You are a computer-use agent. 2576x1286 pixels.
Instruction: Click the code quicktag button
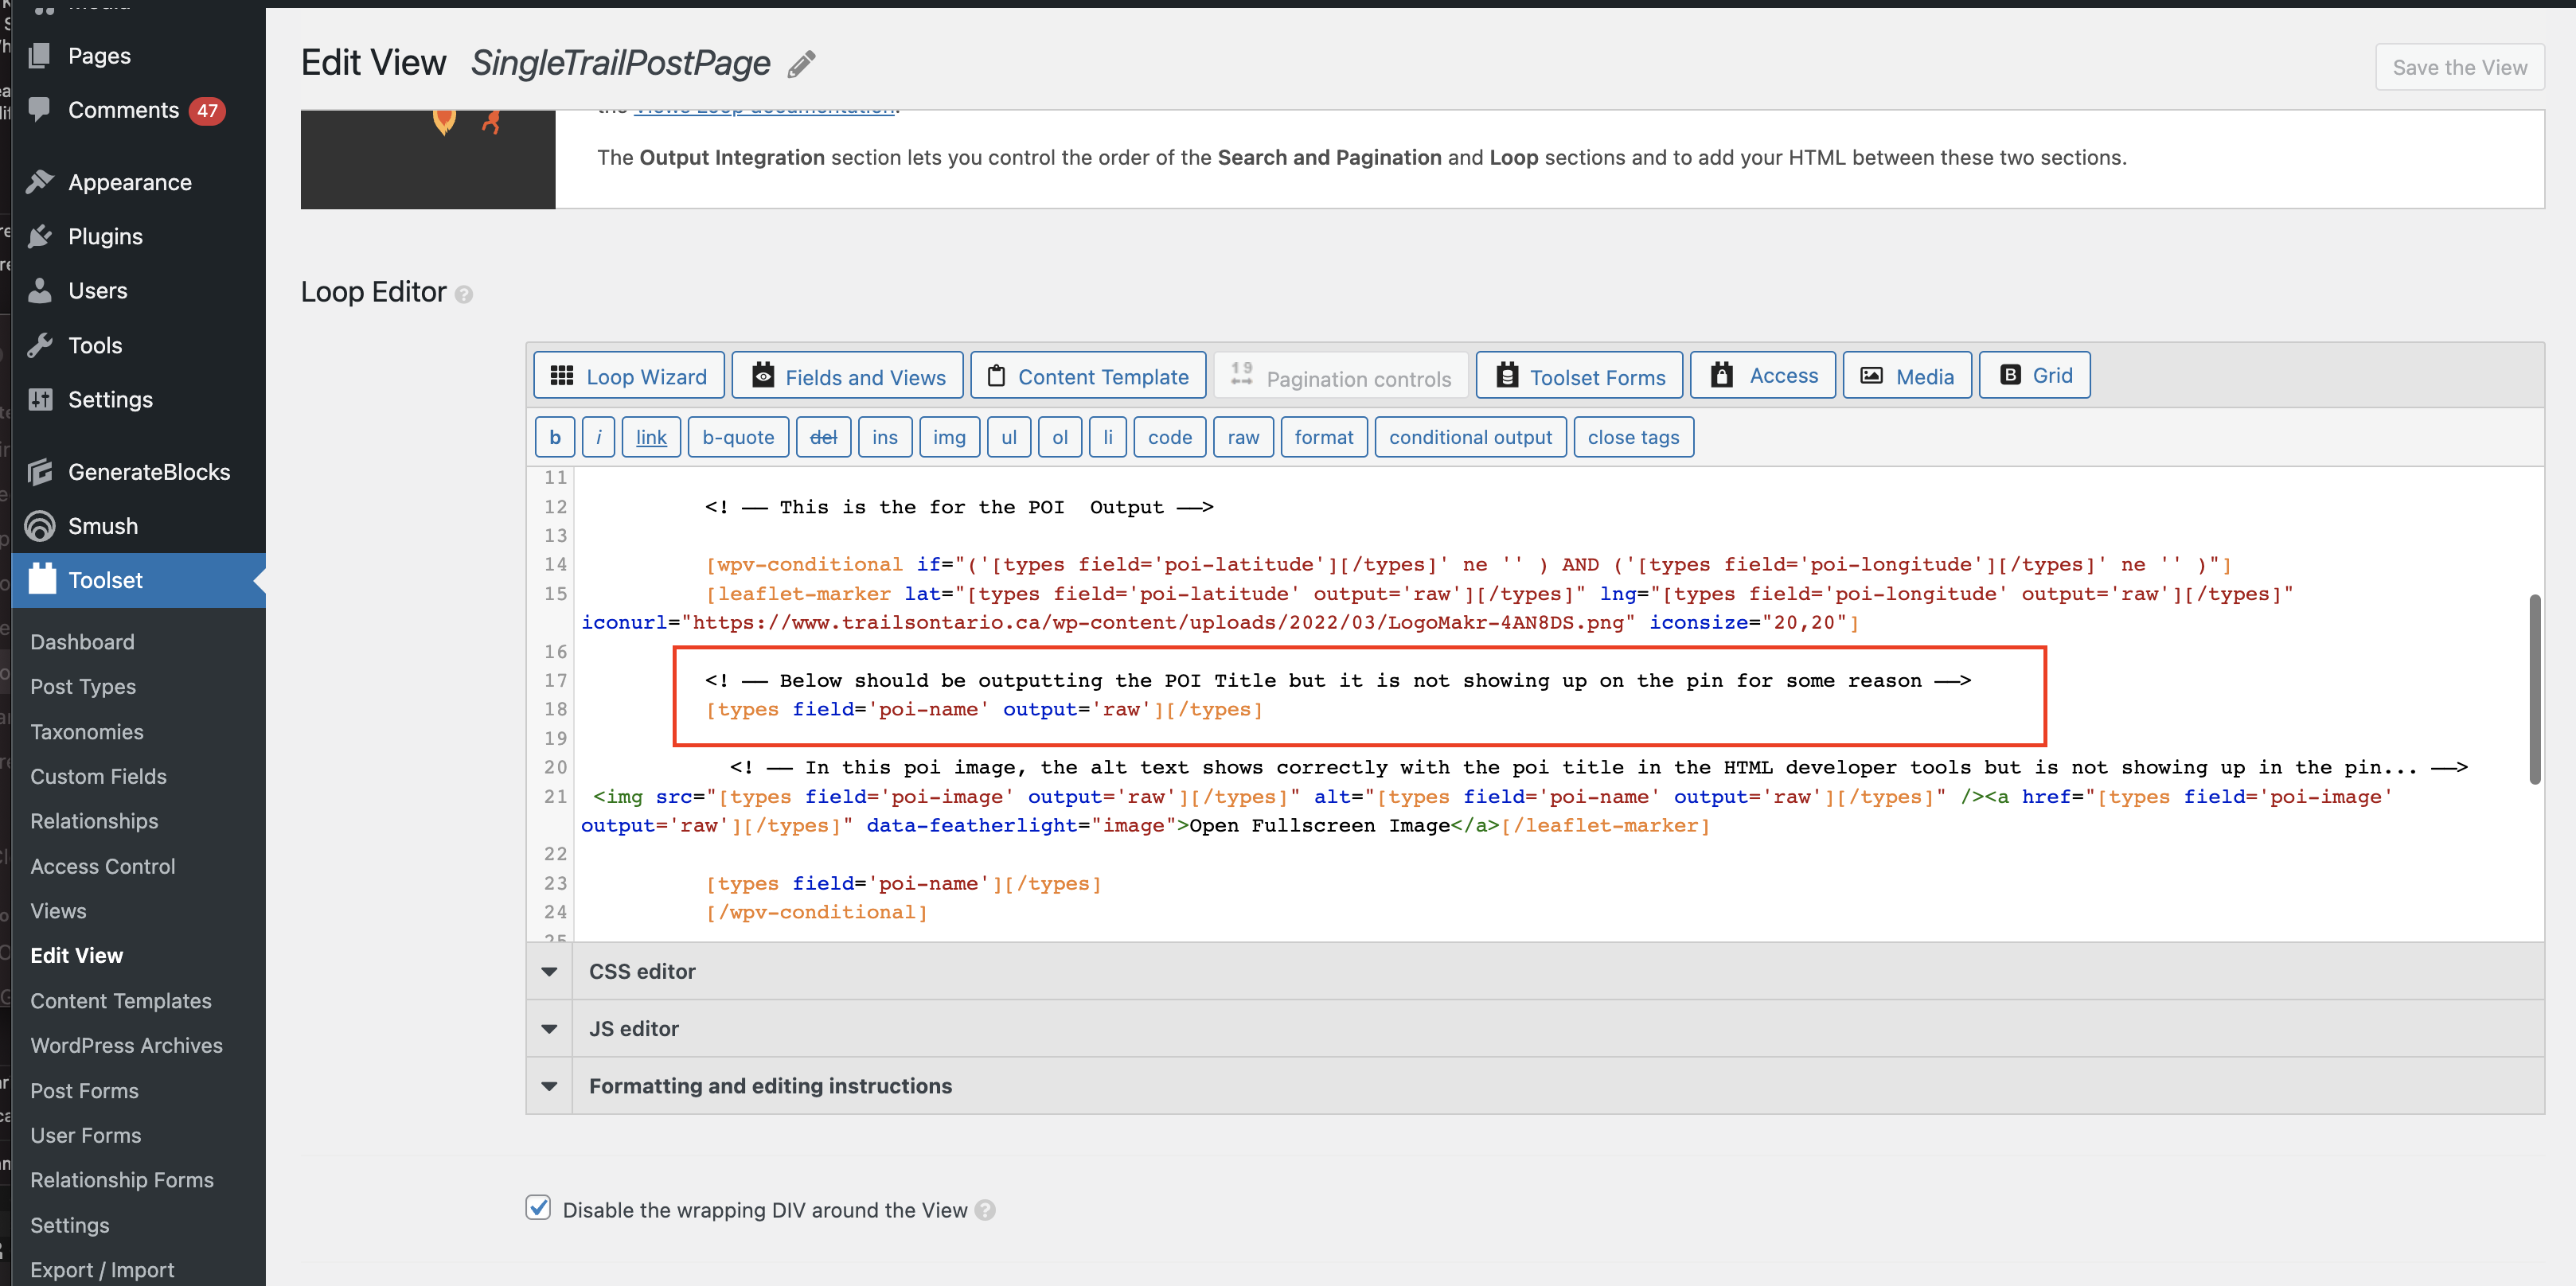1170,437
